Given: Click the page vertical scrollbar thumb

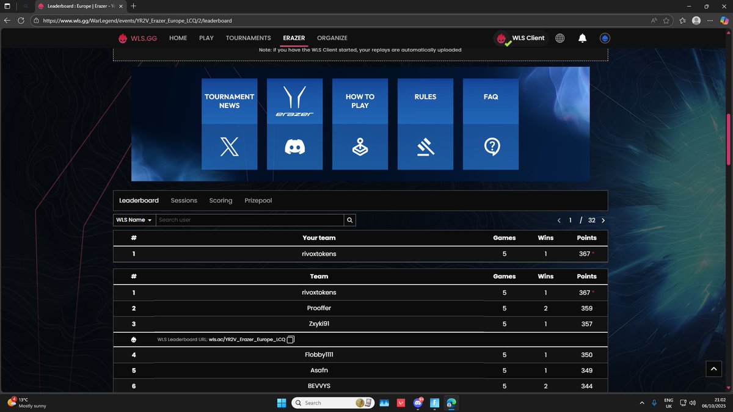Looking at the screenshot, I should 728,139.
